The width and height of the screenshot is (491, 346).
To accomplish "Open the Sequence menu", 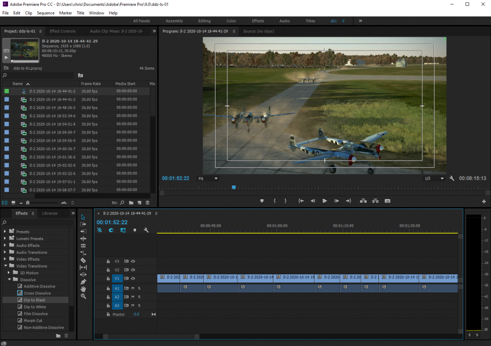I will [x=46, y=13].
